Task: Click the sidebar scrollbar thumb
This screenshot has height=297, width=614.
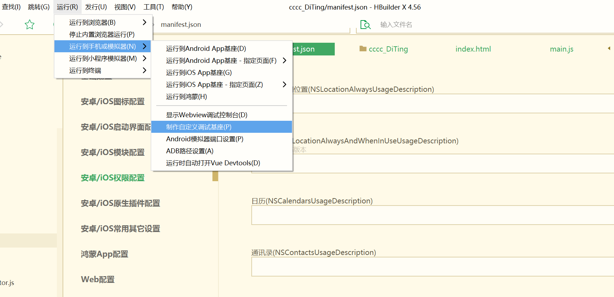Action: point(215,176)
